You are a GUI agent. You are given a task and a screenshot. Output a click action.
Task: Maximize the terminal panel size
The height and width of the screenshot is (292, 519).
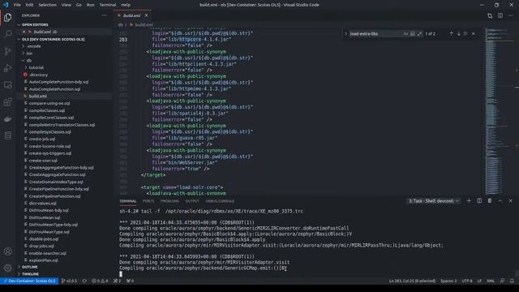[x=500, y=200]
